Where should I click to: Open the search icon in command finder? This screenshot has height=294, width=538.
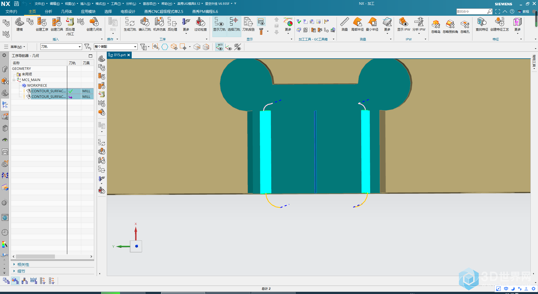490,11
